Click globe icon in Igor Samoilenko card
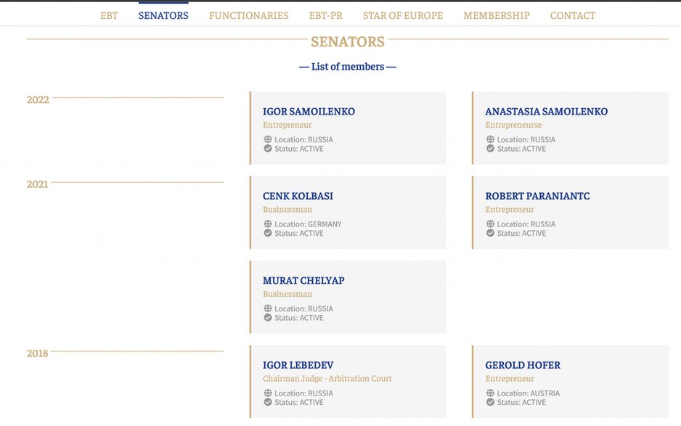This screenshot has width=681, height=426. [267, 139]
